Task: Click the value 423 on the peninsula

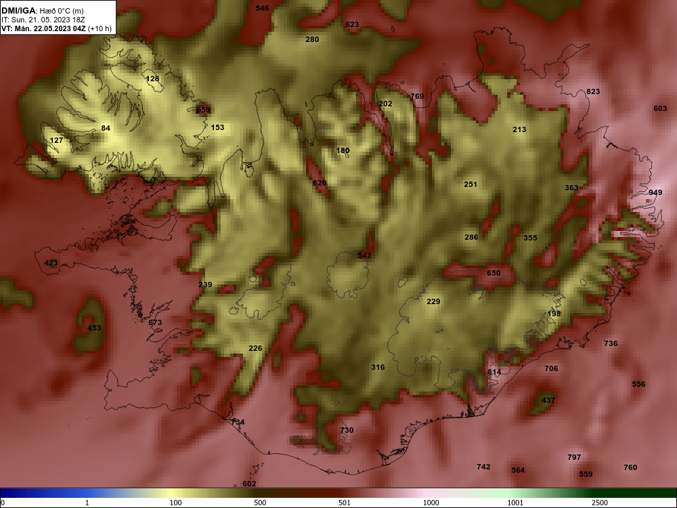Action: click(x=51, y=263)
